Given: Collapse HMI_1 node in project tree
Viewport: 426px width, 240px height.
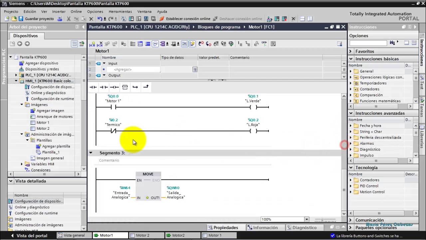Looking at the screenshot, I should coord(16,81).
